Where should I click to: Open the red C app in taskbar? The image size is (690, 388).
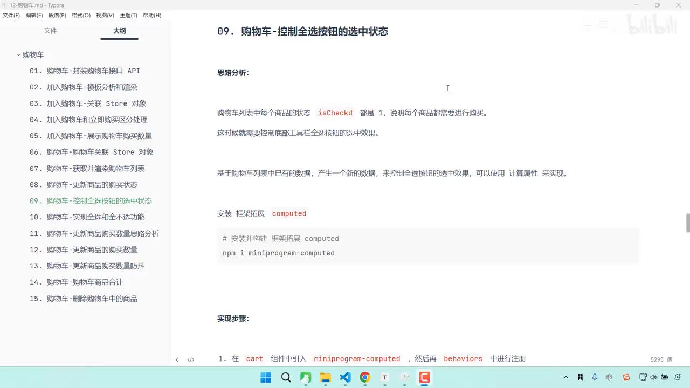[424, 377]
